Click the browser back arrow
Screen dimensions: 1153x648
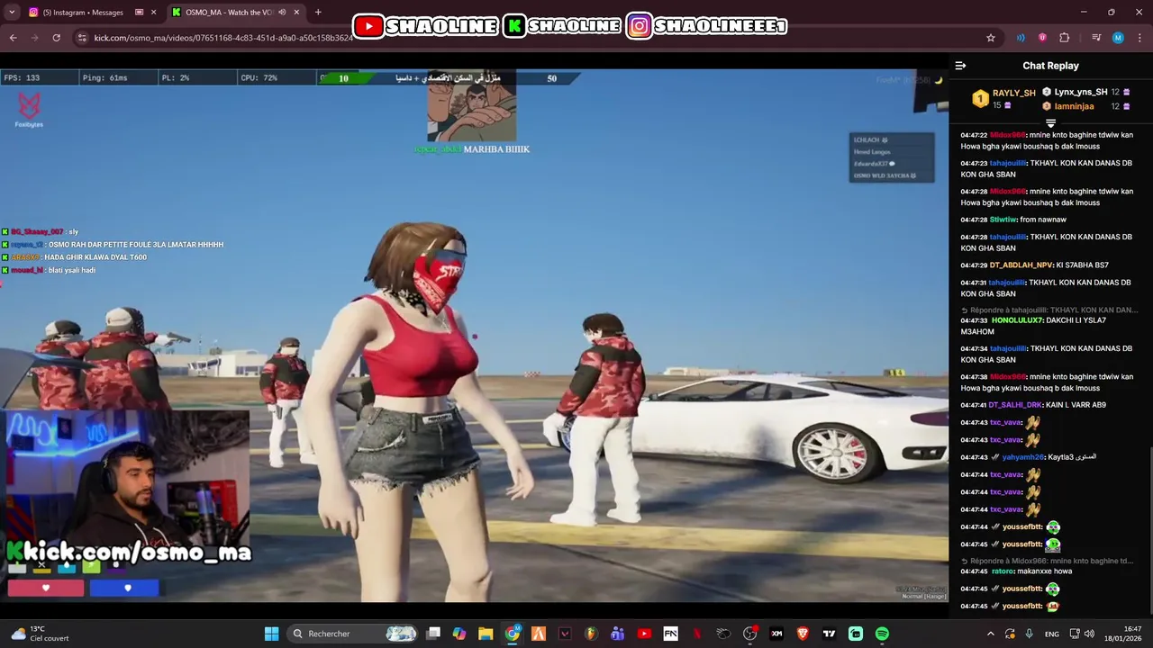click(x=13, y=38)
